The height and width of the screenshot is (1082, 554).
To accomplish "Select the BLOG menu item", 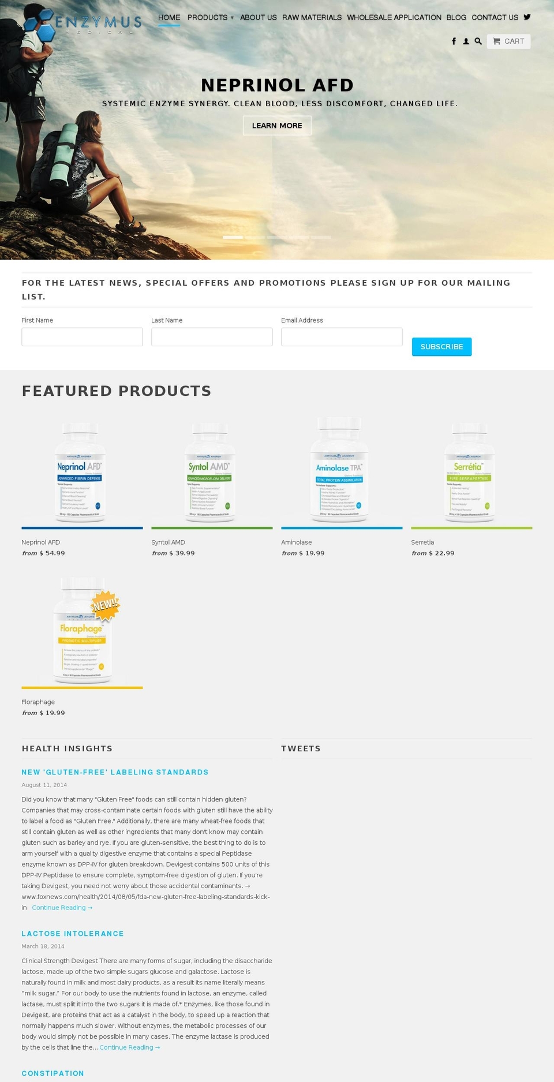I will click(456, 17).
